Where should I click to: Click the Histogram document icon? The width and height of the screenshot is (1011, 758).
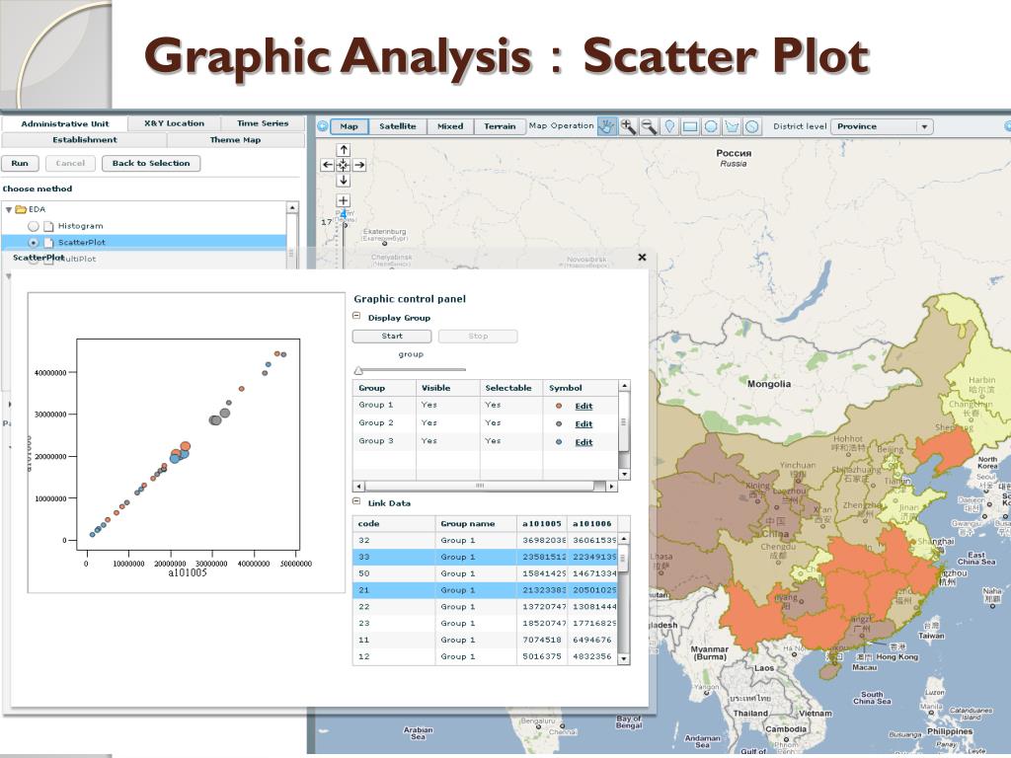pos(48,226)
